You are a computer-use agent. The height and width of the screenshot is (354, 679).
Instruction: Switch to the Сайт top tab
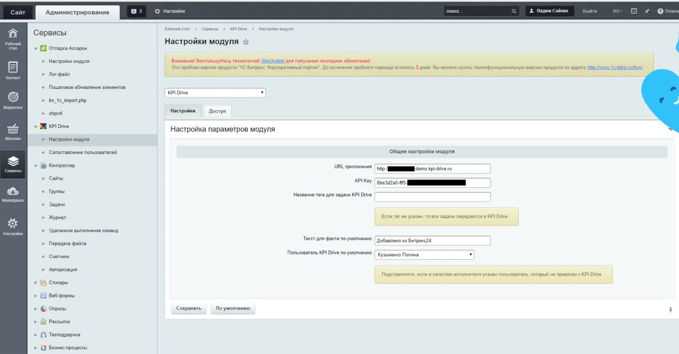click(x=18, y=12)
